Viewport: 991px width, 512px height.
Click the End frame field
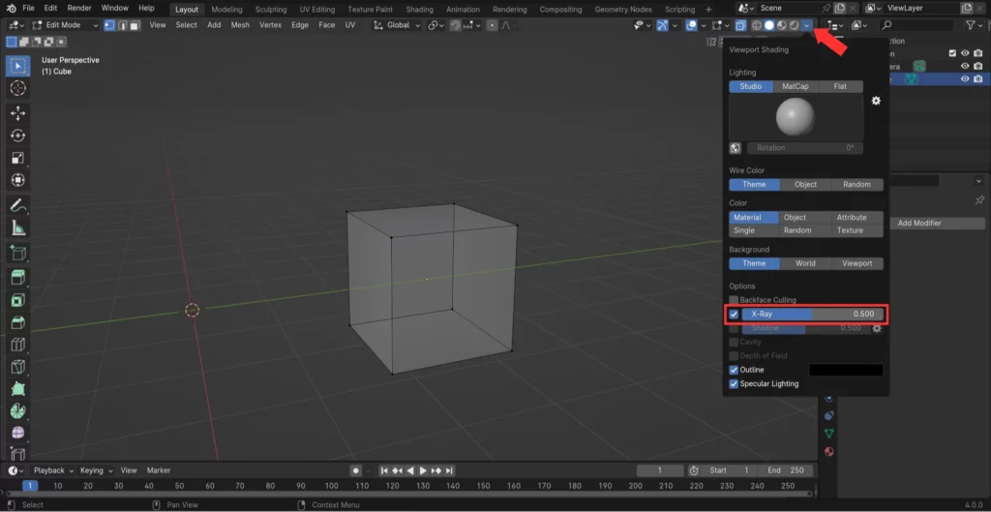[x=785, y=470]
